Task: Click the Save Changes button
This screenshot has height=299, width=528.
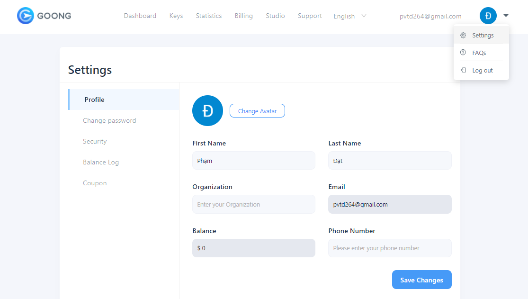Action: [x=421, y=280]
